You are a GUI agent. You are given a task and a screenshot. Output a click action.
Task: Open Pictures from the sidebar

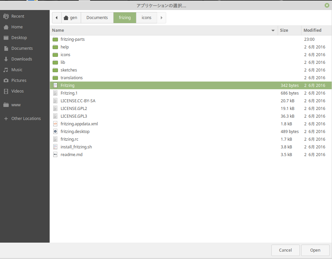[25, 81]
